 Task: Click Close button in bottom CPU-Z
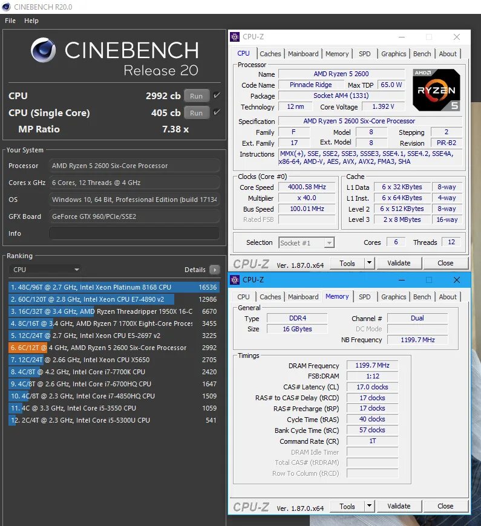[445, 506]
